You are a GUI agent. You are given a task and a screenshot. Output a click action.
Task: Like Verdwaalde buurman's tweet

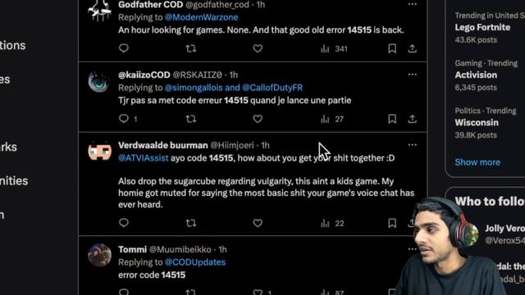pyautogui.click(x=258, y=223)
